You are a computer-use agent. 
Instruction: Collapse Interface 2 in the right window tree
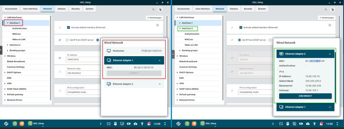[180, 28]
